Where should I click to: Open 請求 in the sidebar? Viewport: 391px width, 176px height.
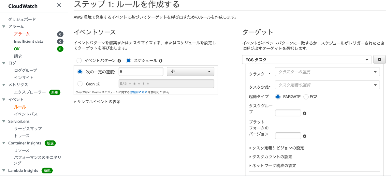[18, 56]
